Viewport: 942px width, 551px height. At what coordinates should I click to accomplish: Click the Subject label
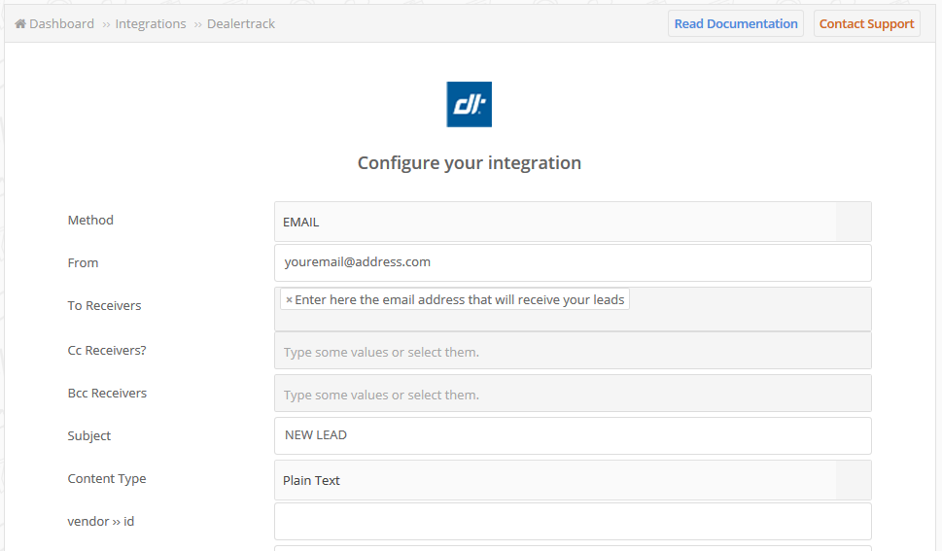point(88,435)
